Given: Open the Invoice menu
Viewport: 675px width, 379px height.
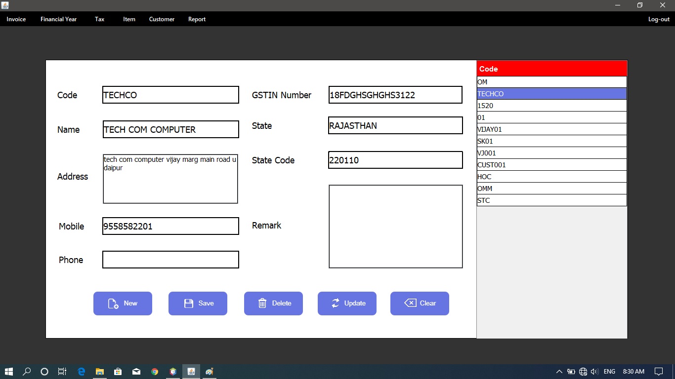Looking at the screenshot, I should pyautogui.click(x=16, y=19).
